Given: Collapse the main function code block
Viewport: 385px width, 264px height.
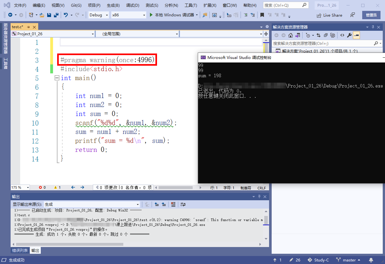Looking at the screenshot, I should pos(57,78).
